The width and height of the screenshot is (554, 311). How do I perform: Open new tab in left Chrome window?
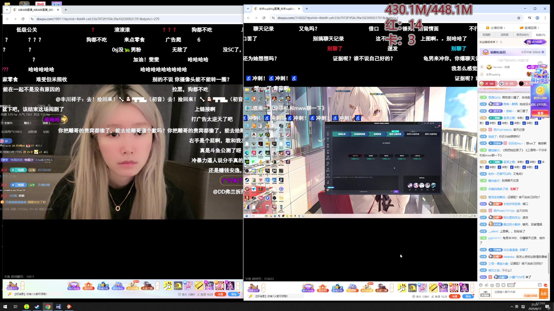(x=66, y=10)
